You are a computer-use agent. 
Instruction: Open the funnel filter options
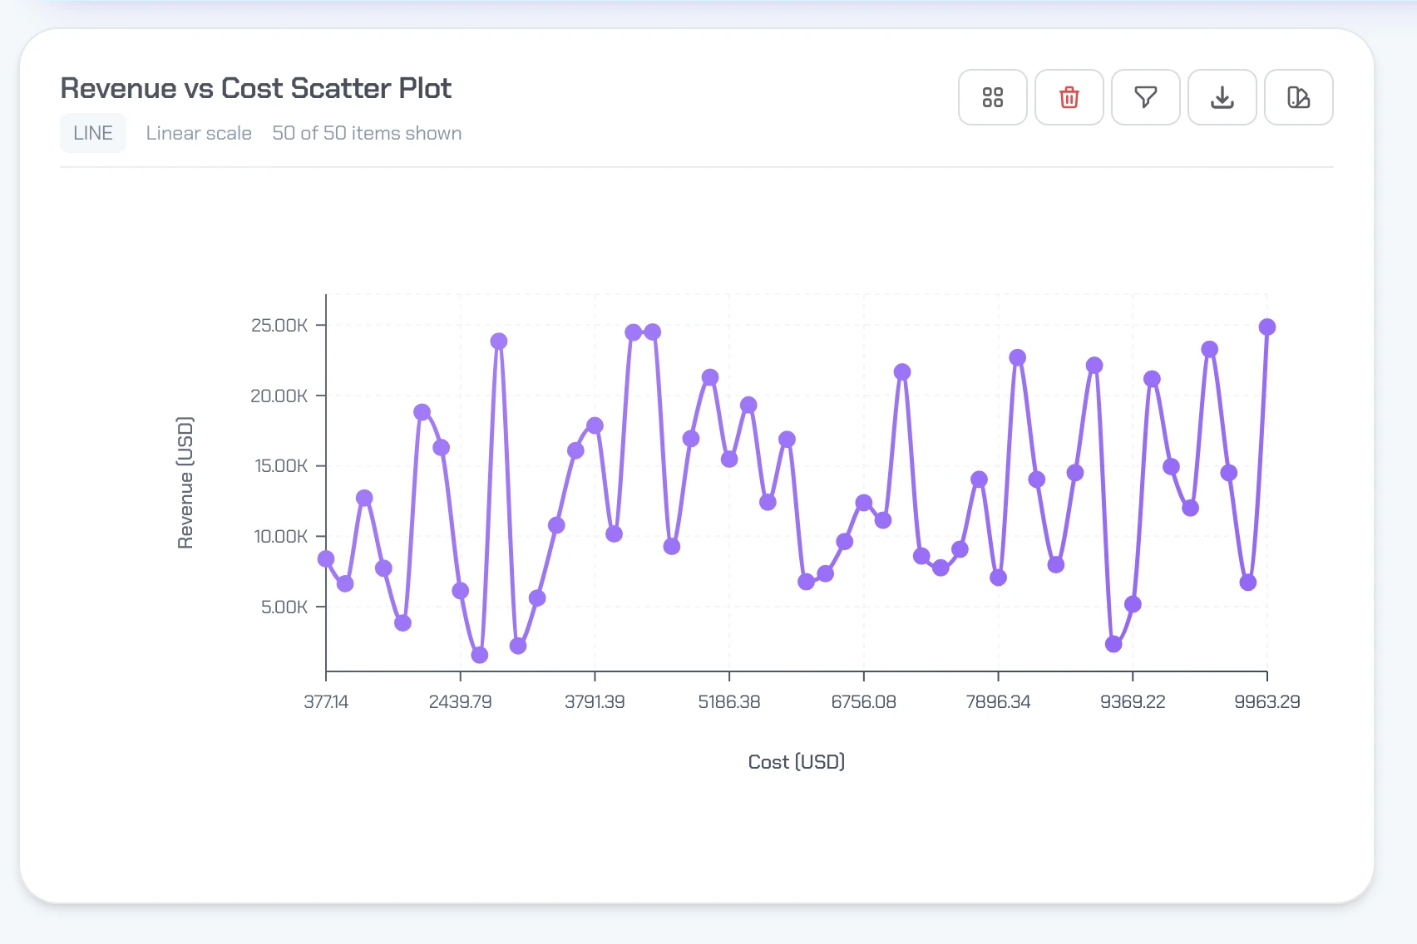pos(1145,97)
